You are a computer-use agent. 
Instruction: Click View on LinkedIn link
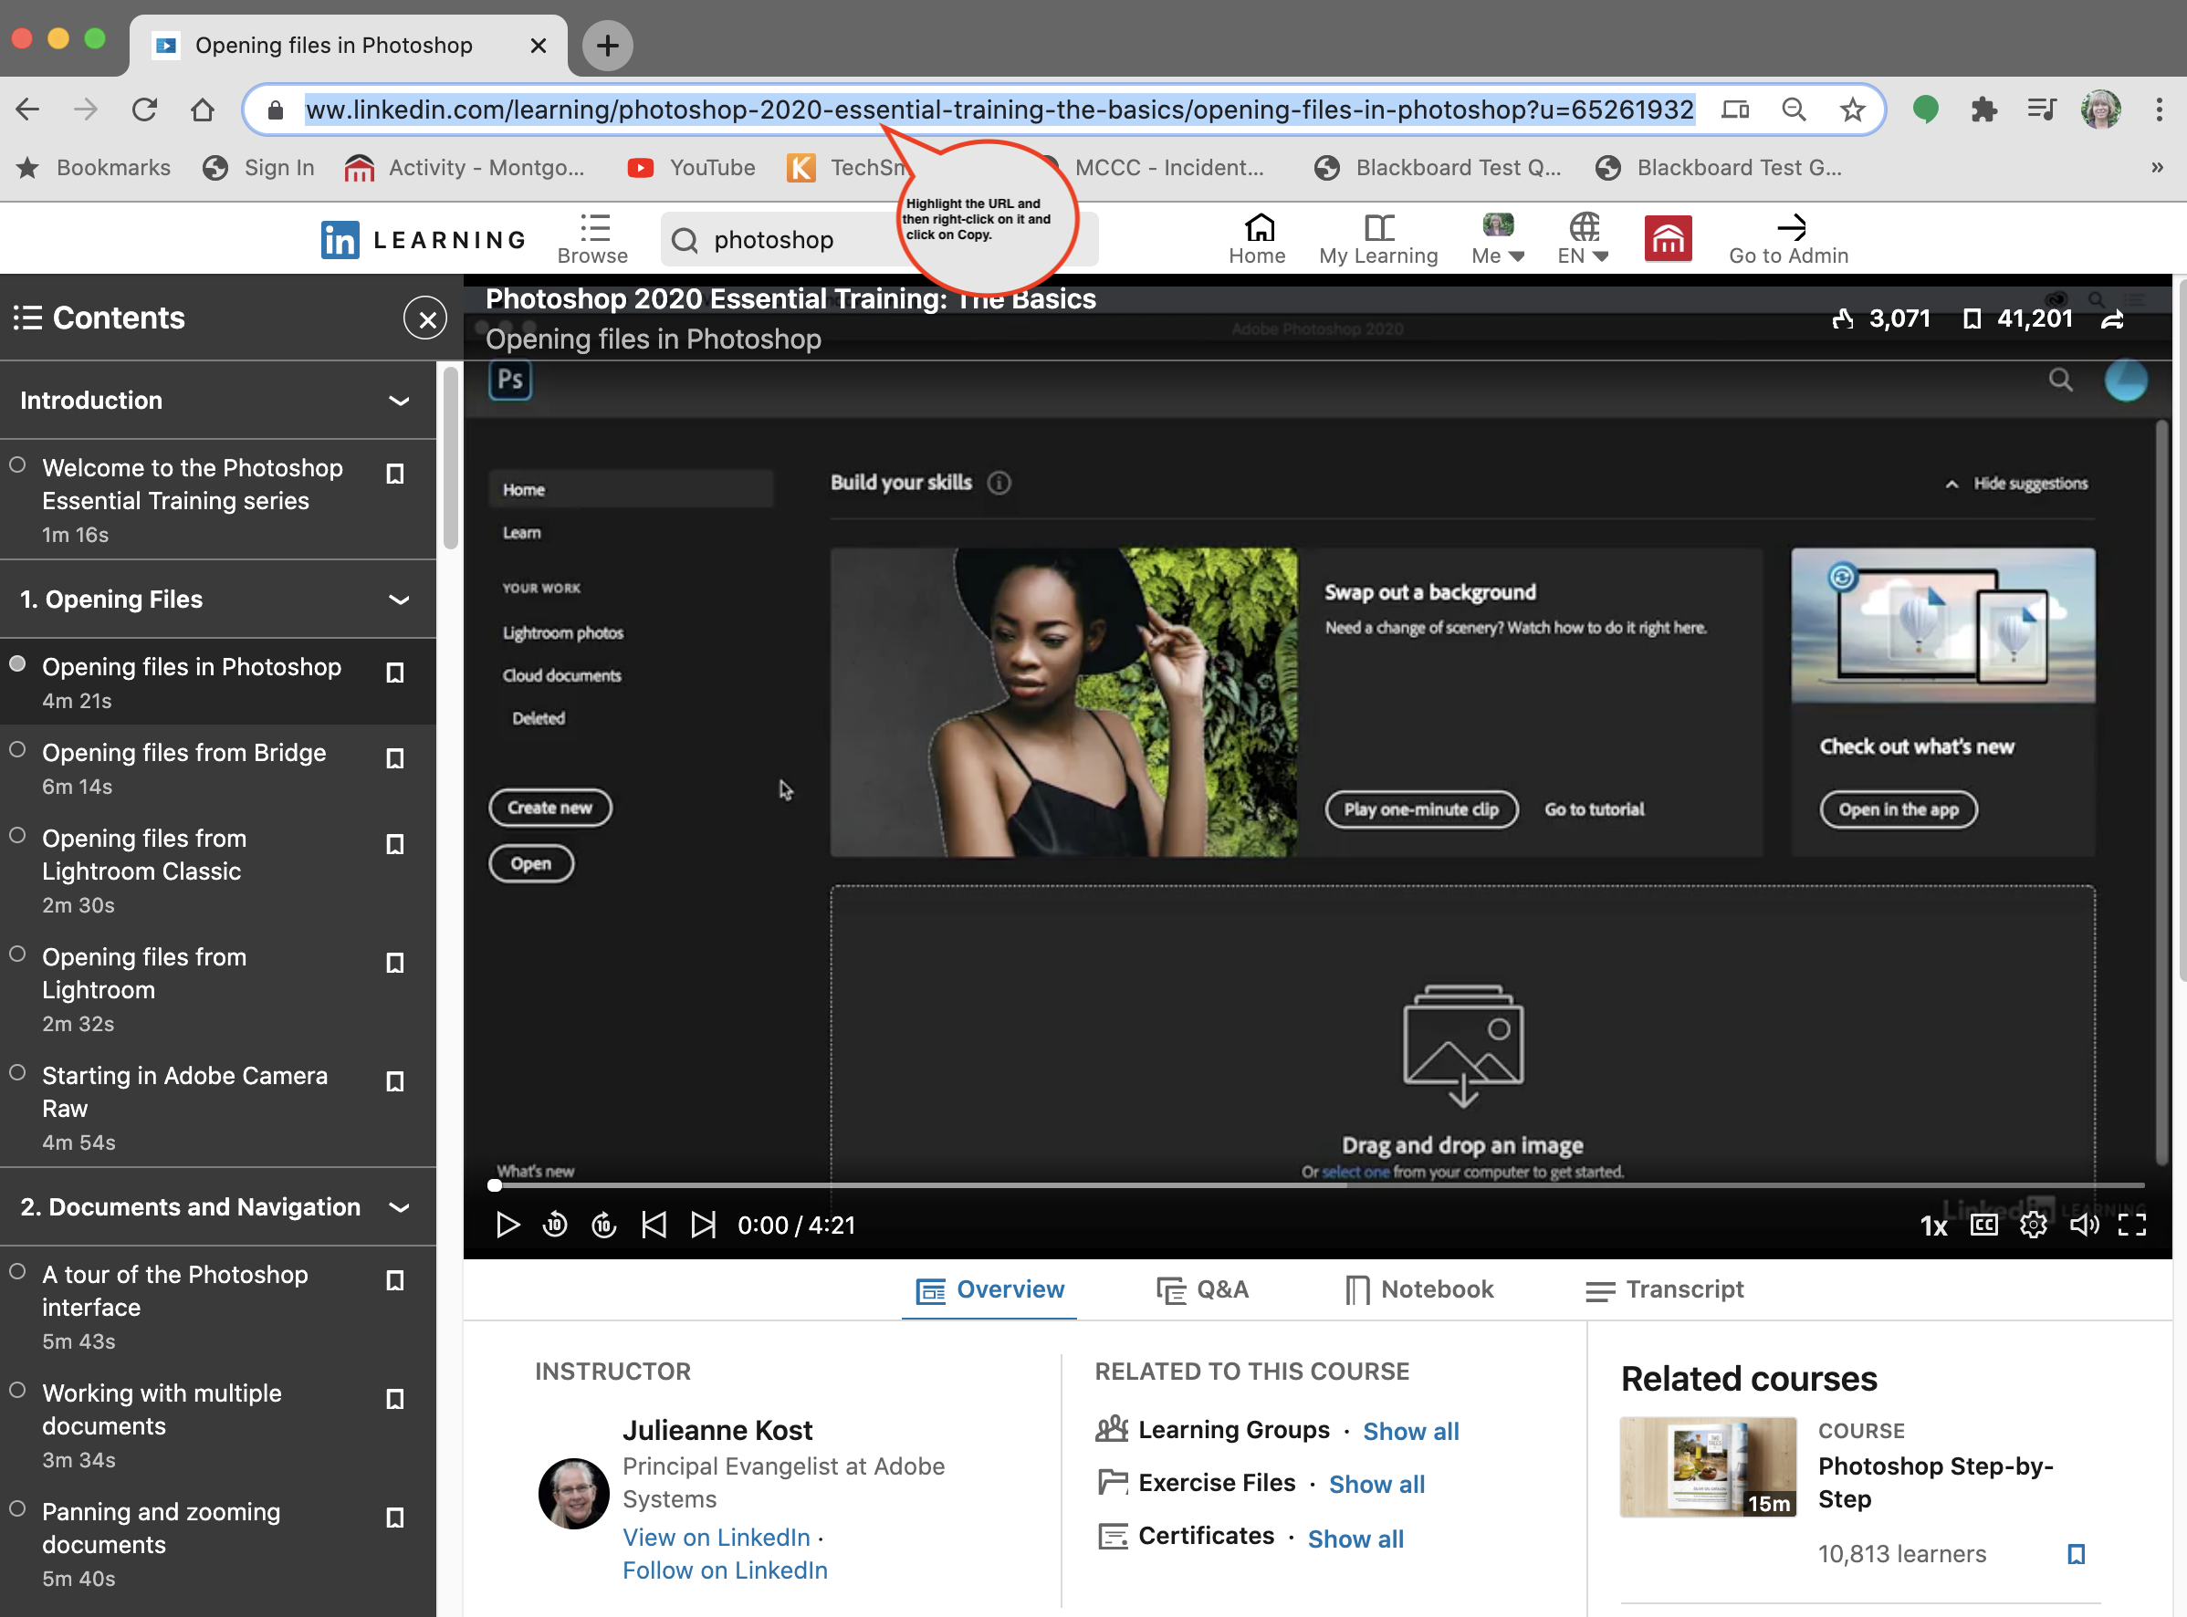click(x=717, y=1537)
